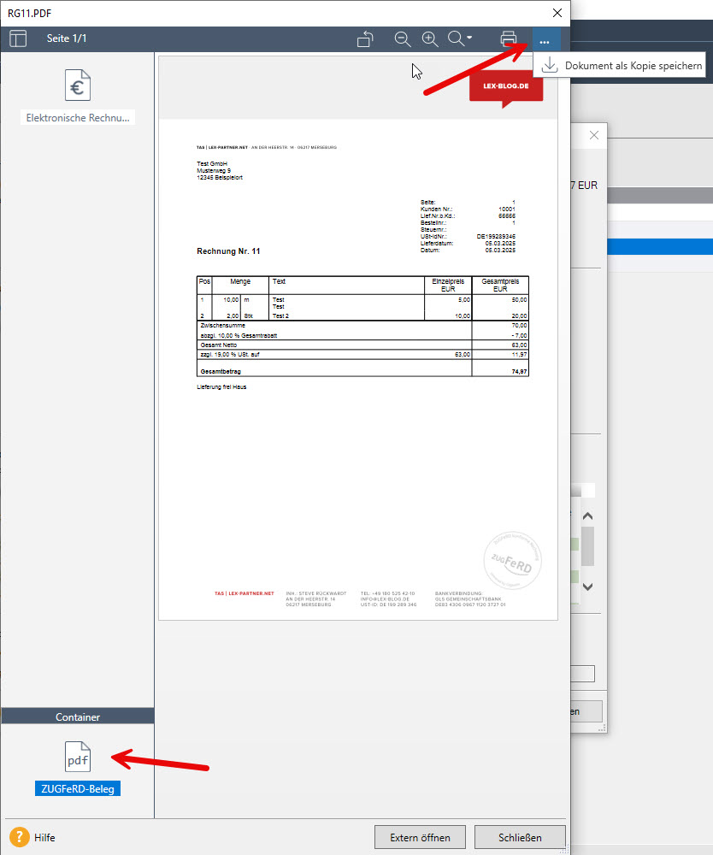Open the Container section header
Viewport: 713px width, 855px height.
click(x=78, y=716)
